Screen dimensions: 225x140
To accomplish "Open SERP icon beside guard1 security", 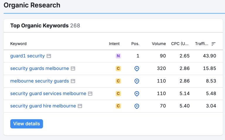I will pos(49,56).
